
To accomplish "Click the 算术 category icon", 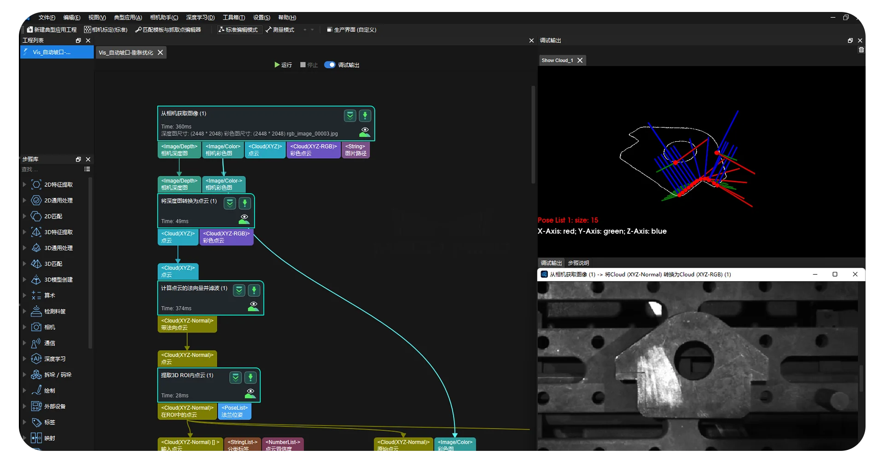I will point(36,295).
